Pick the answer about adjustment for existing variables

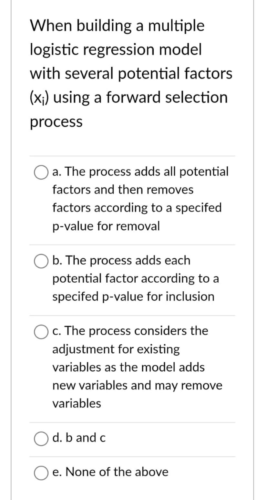point(136,367)
